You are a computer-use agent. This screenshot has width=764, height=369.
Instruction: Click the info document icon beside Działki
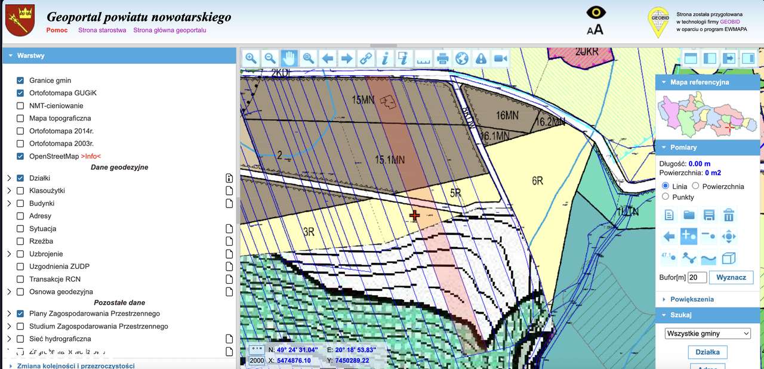coord(229,178)
